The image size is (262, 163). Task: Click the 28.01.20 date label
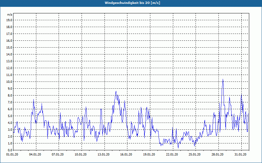217,154
